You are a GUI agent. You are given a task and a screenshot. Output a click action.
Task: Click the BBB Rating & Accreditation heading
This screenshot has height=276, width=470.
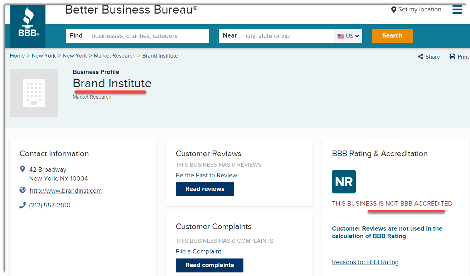[x=380, y=154]
